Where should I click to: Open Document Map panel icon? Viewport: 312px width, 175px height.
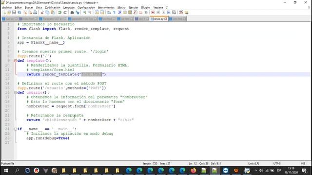click(x=130, y=13)
